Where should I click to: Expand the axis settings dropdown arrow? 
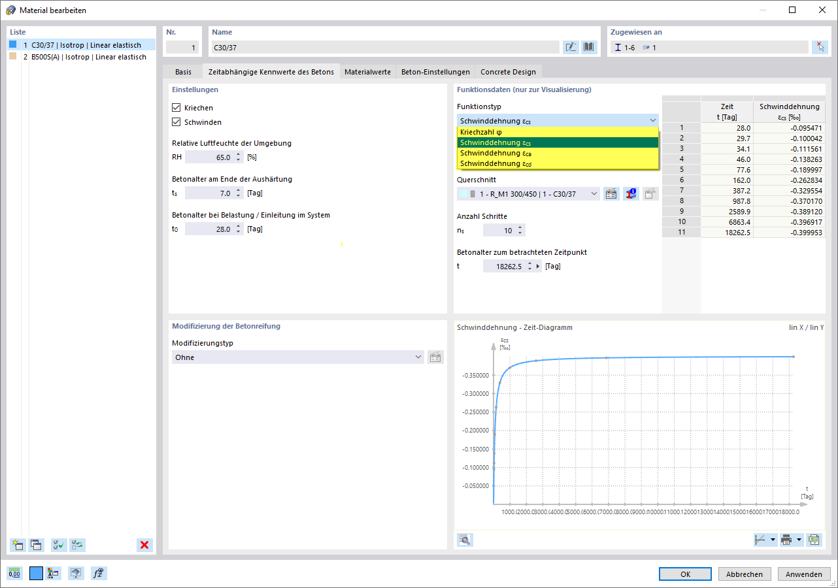[x=773, y=540]
